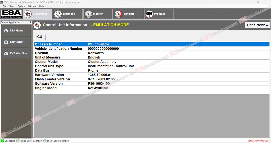Click the Diagnose toolbar button label
This screenshot has width=271, height=143.
click(x=69, y=14)
